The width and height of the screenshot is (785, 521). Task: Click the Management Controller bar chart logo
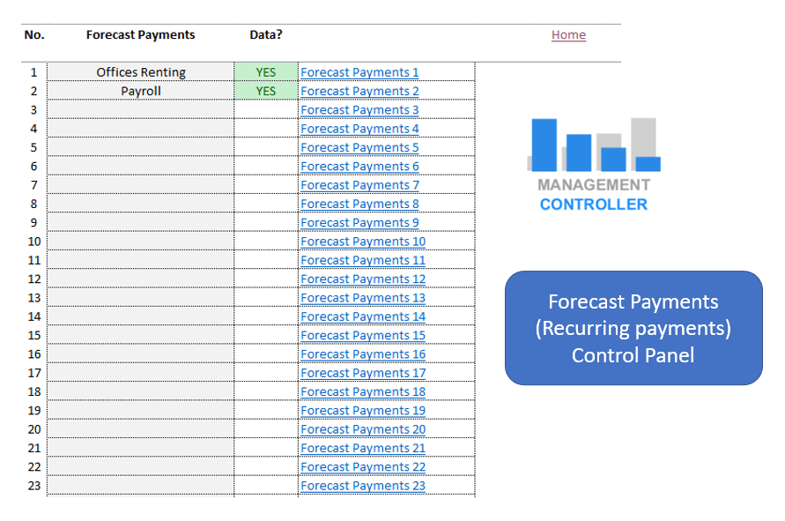(594, 164)
